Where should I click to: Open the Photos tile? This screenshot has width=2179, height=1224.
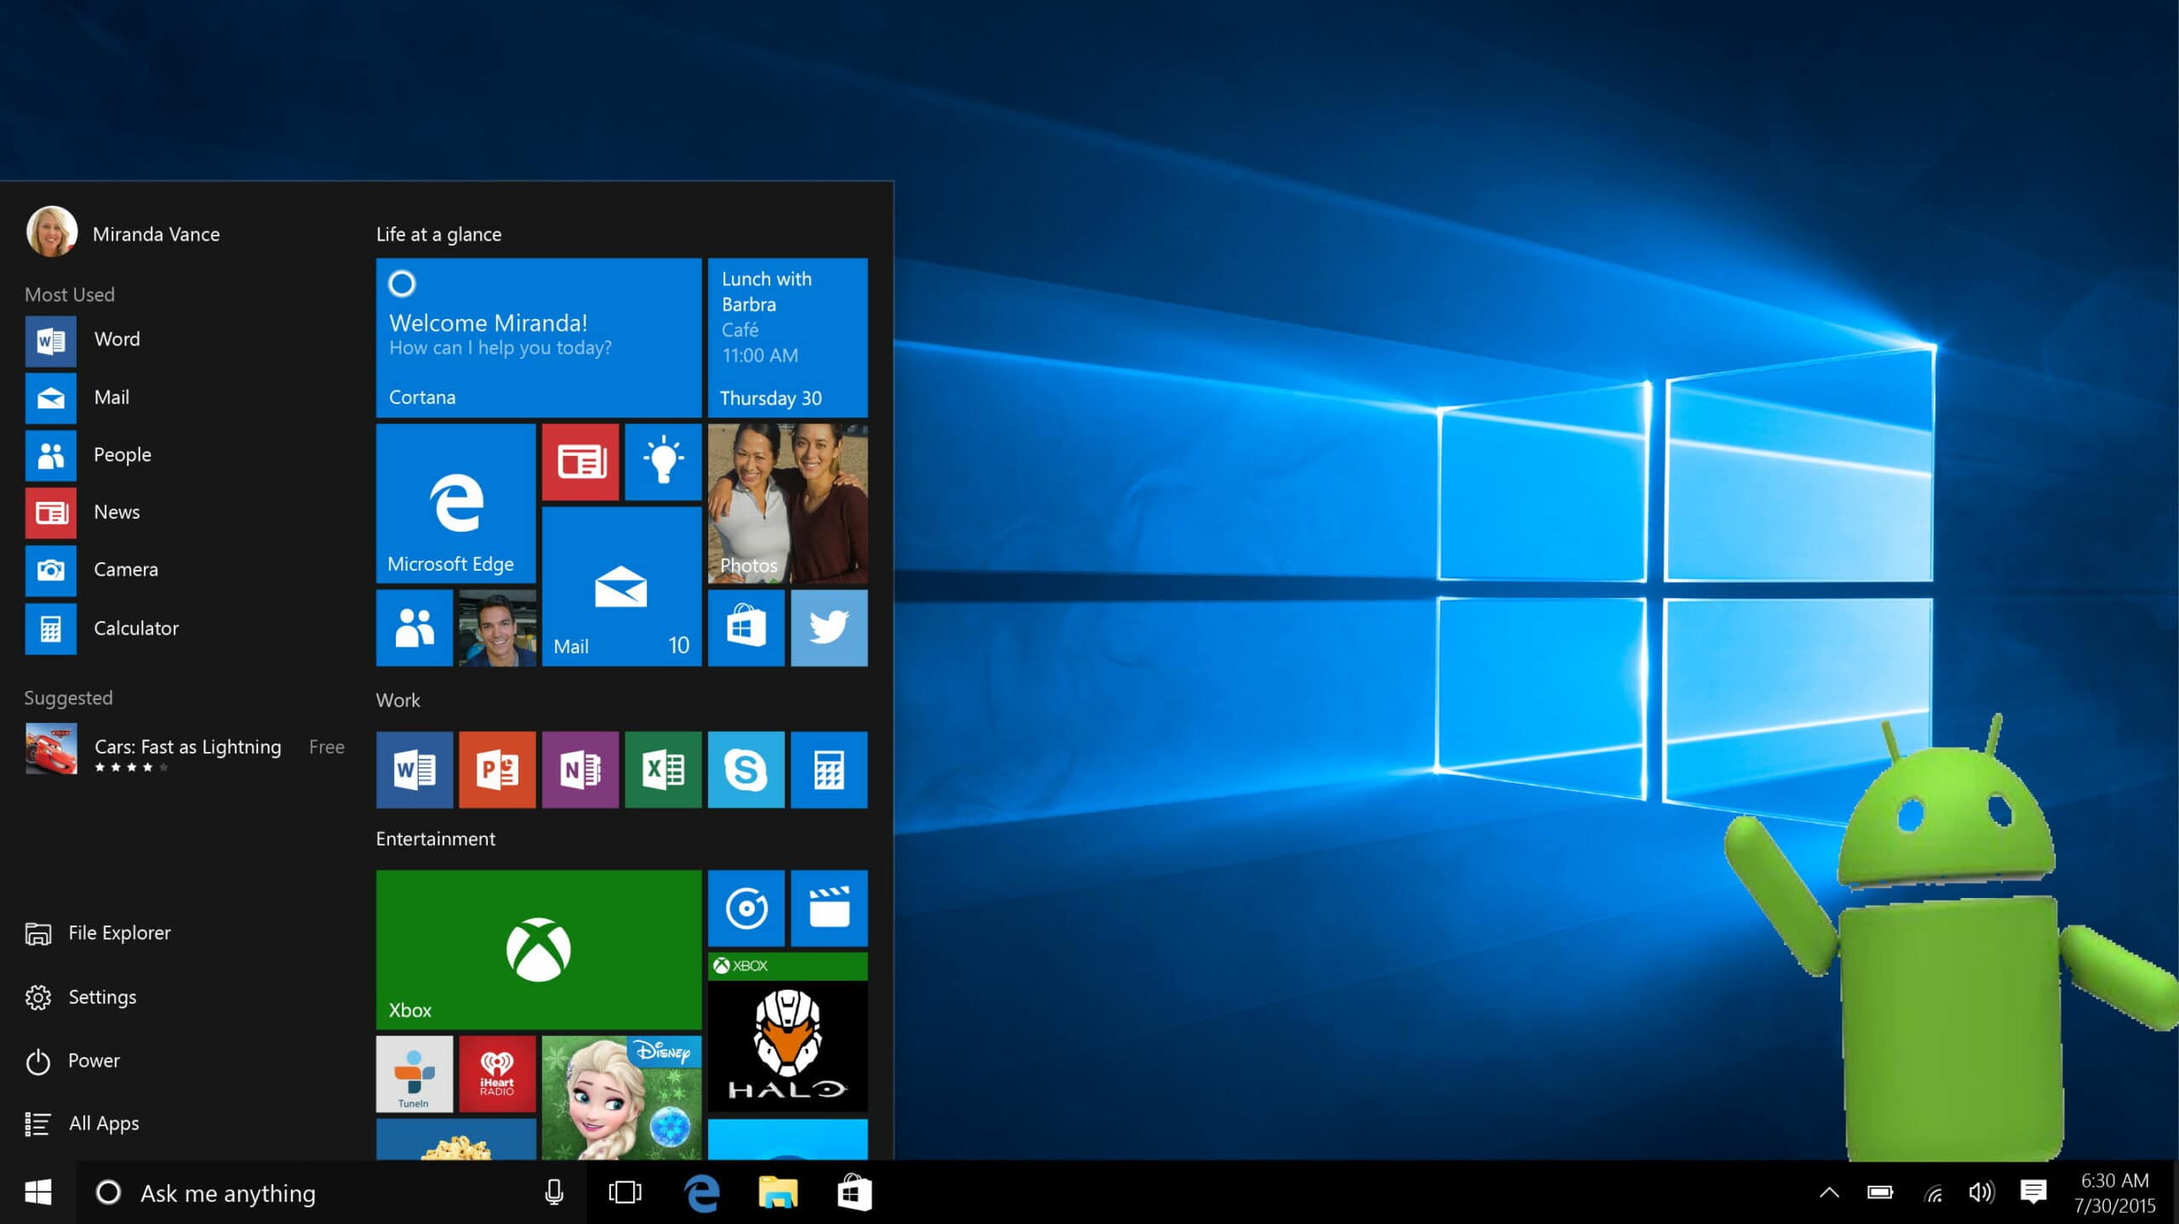pyautogui.click(x=788, y=504)
